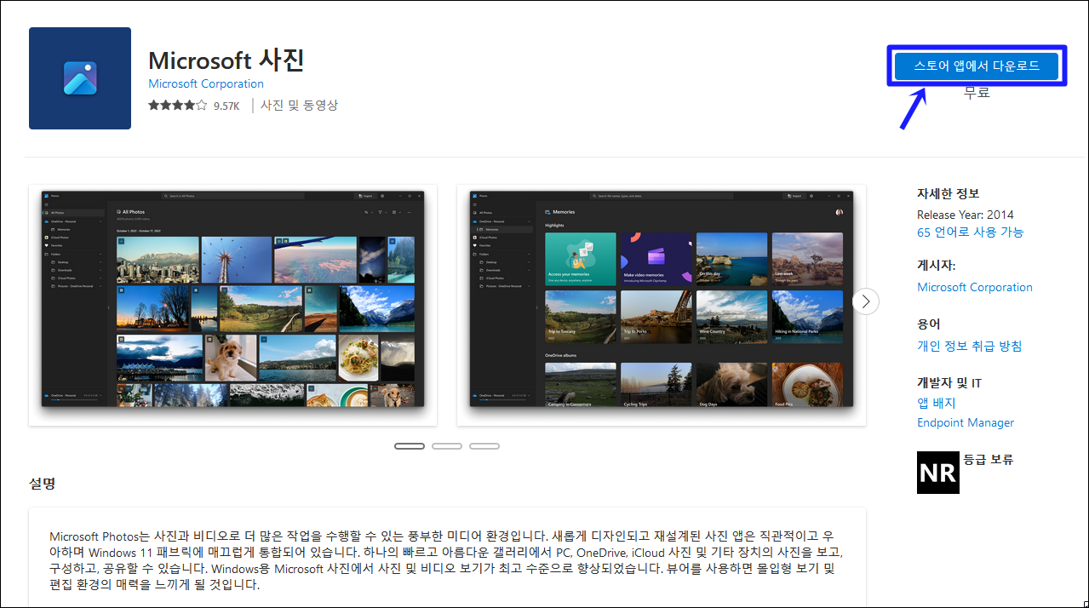Show next screenshot with the right chevron

(x=866, y=301)
